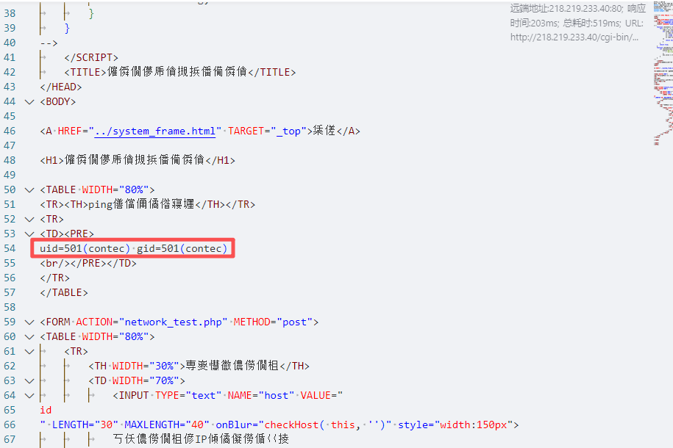Viewport: 673px width, 448px height.
Task: Click the uid=501(contec) output text
Action: (x=85, y=249)
